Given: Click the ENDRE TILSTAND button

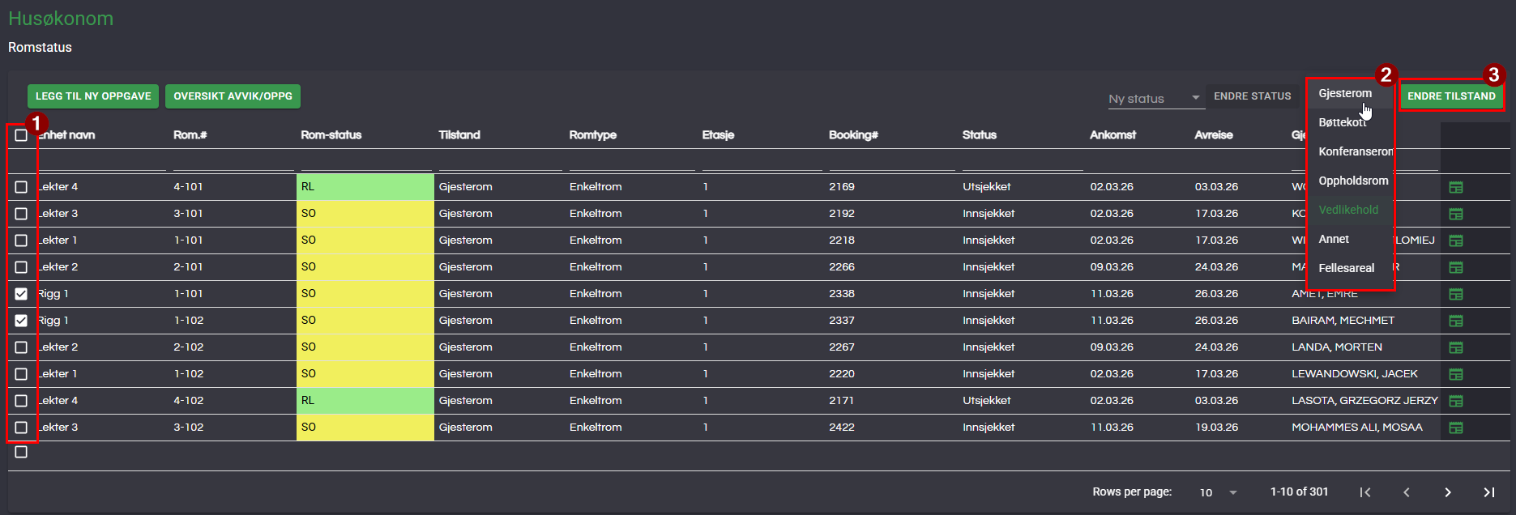Looking at the screenshot, I should pos(1451,96).
